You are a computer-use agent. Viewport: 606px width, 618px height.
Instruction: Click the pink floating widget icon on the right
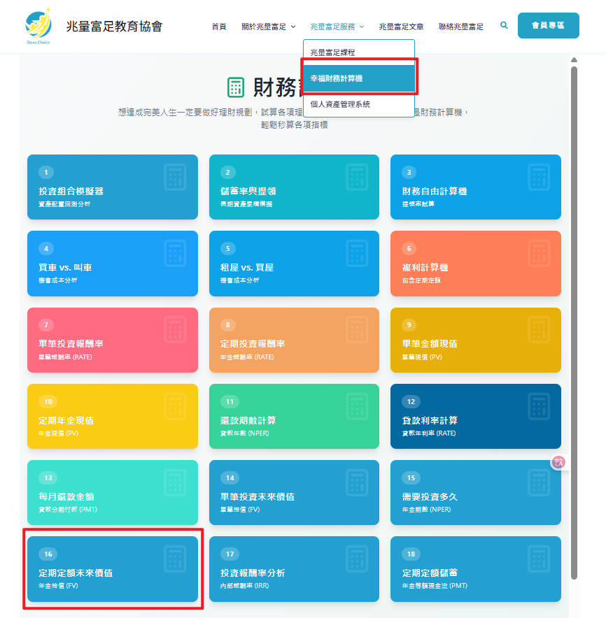[x=558, y=461]
